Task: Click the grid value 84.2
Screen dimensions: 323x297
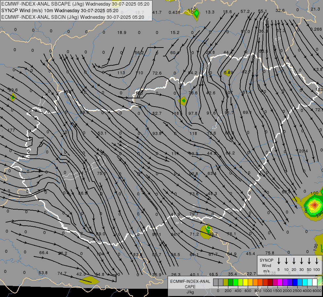Action: [x=193, y=73]
